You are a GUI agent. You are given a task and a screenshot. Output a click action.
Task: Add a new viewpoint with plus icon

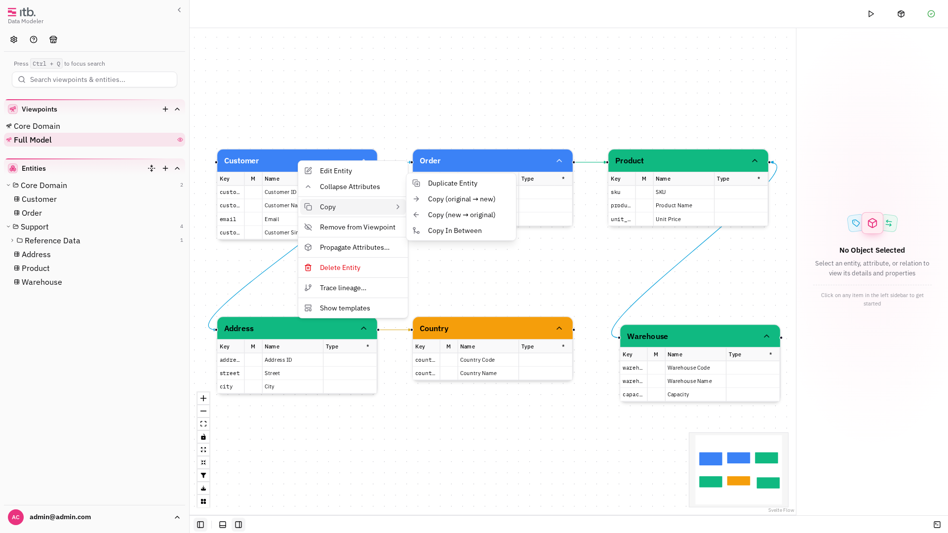point(165,109)
